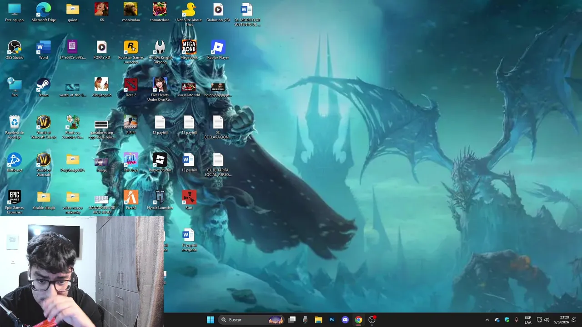Launch the Hollow Knight Silksong shortcut
The image size is (582, 327).
160,52
